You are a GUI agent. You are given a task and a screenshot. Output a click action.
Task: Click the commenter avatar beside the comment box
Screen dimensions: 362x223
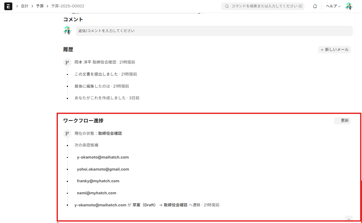68,31
